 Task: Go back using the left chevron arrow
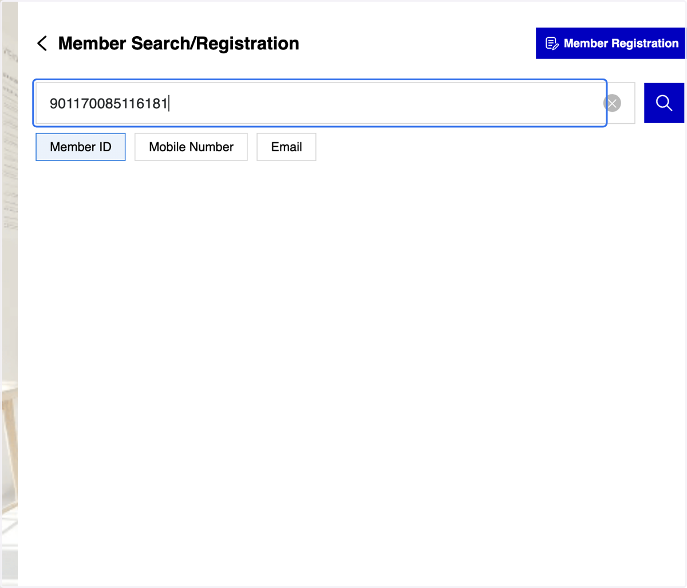(x=42, y=44)
